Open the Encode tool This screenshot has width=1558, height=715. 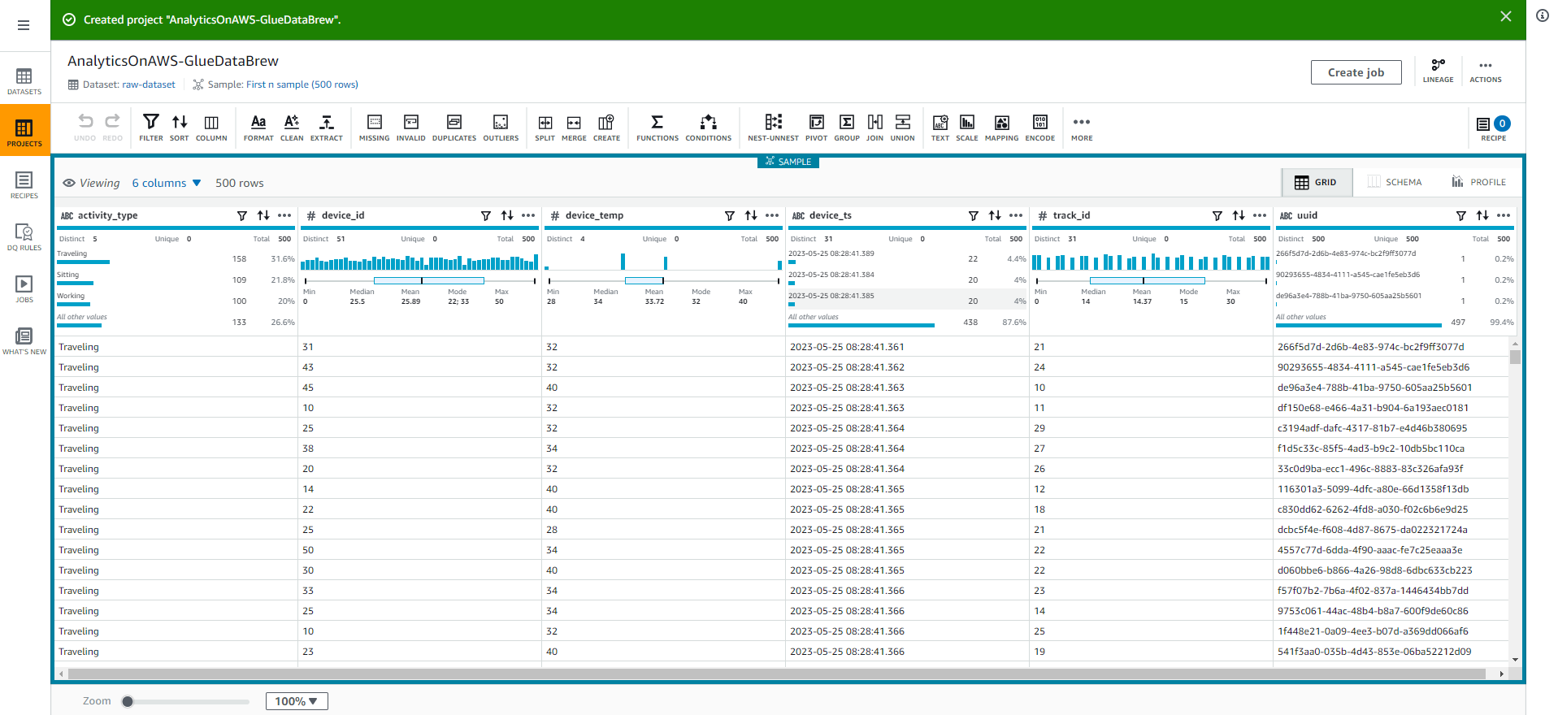[x=1040, y=128]
